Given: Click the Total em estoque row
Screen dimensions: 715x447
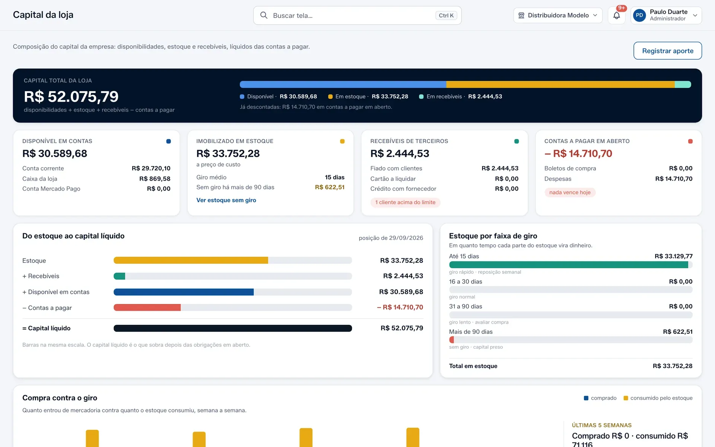Looking at the screenshot, I should click(571, 366).
